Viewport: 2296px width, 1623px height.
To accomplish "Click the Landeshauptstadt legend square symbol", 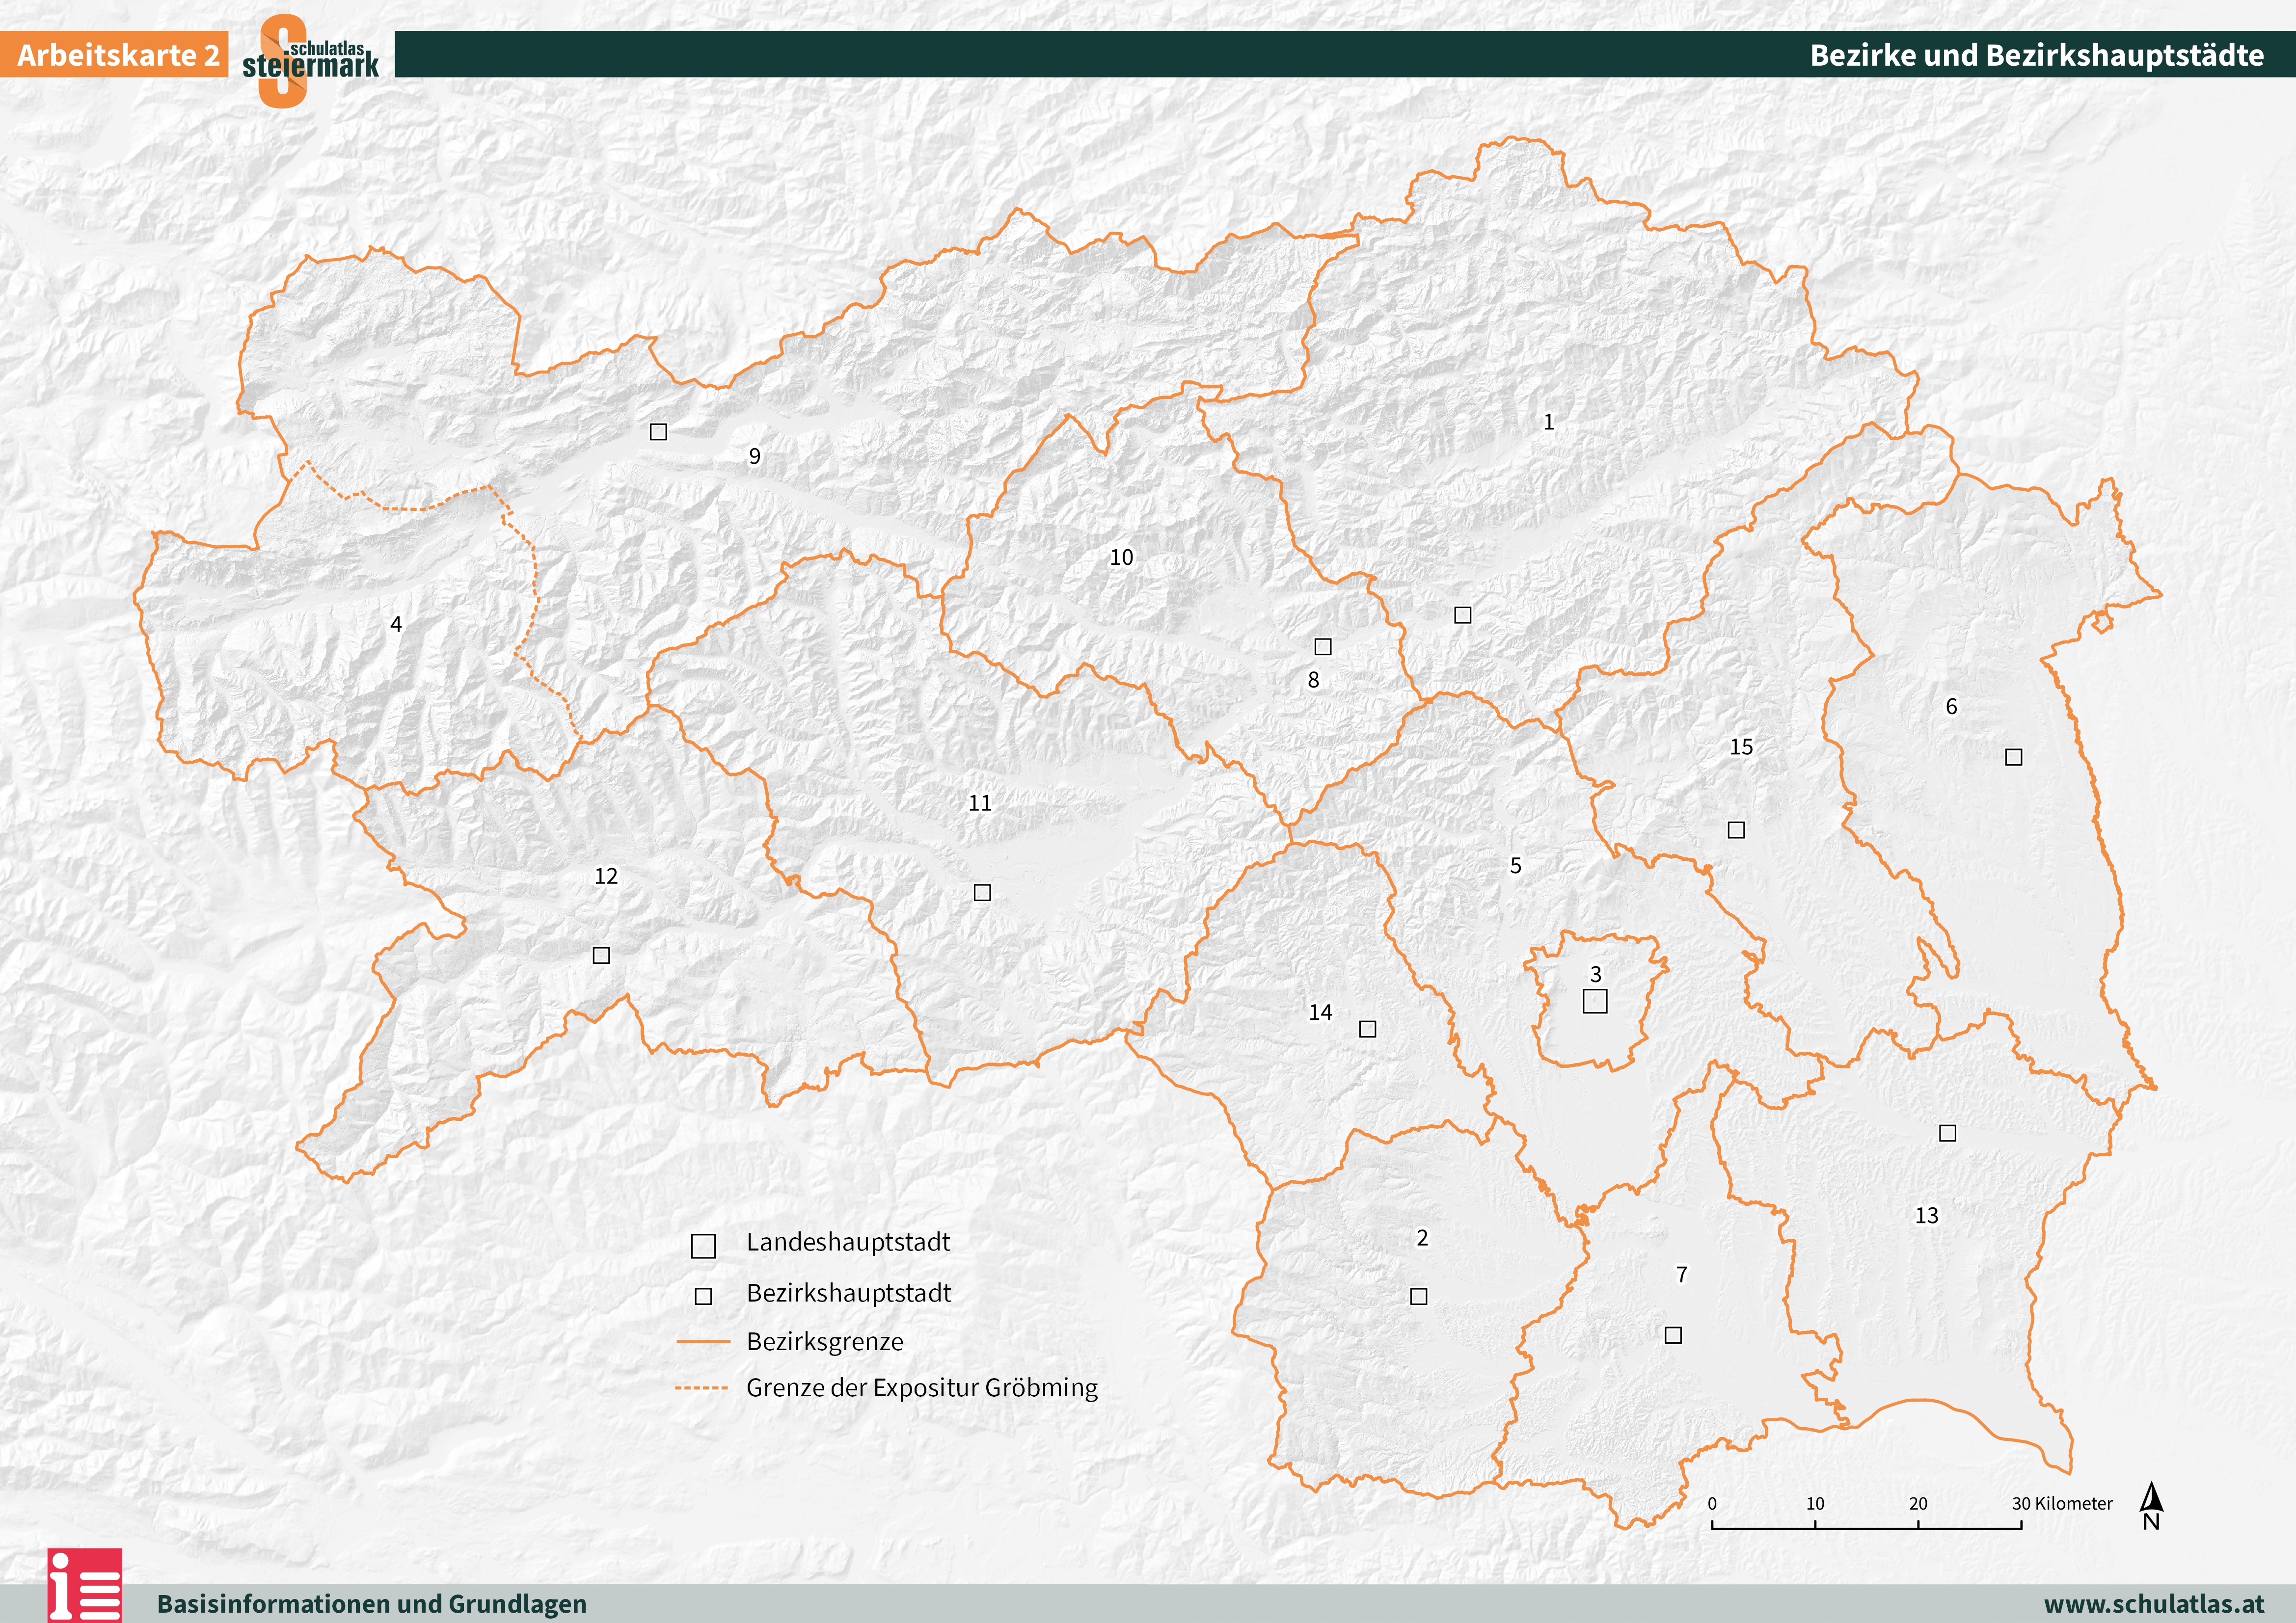I will click(703, 1246).
